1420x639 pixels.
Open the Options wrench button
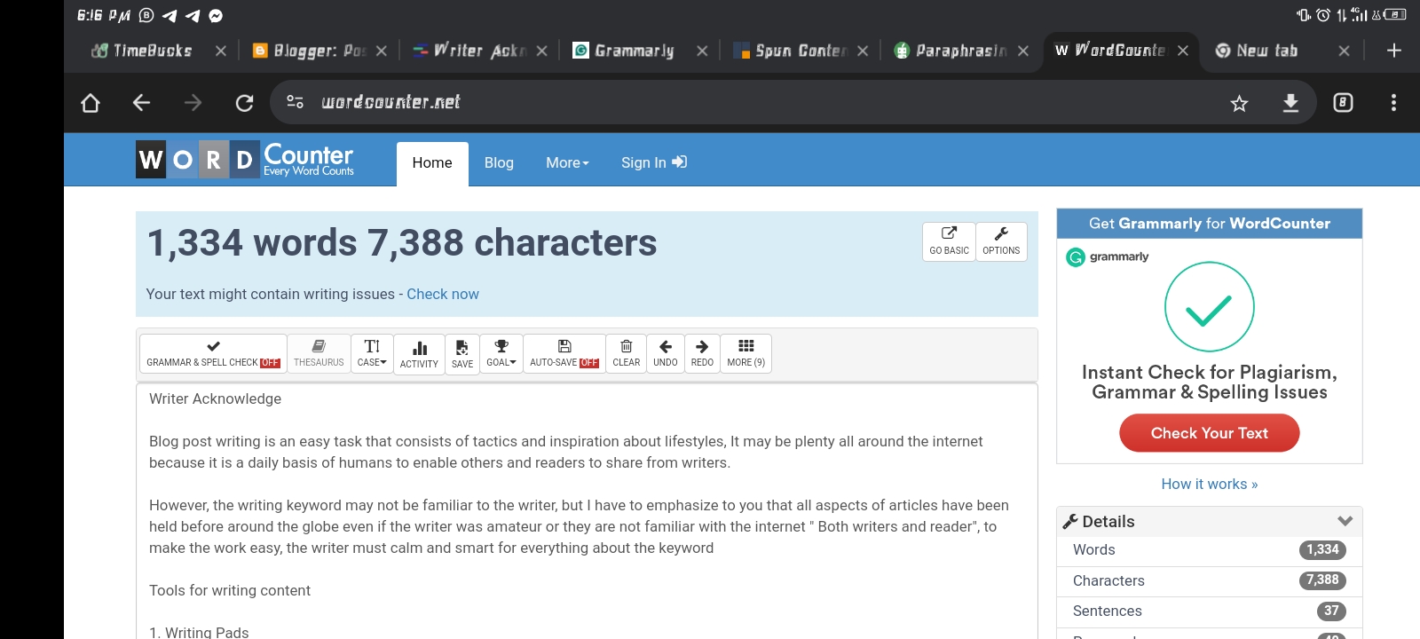point(1001,241)
